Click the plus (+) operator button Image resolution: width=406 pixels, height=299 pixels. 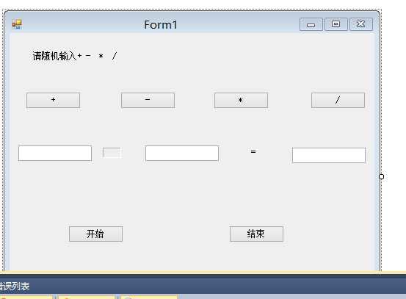[53, 100]
